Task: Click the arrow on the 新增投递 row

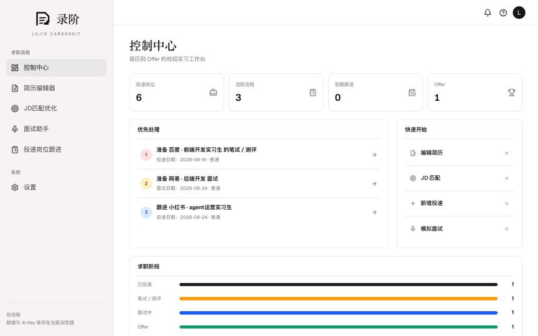Action: (506, 204)
